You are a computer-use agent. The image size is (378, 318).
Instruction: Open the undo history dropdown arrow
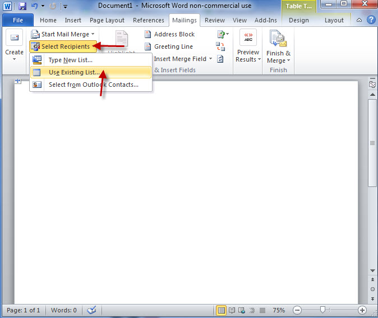(x=43, y=6)
